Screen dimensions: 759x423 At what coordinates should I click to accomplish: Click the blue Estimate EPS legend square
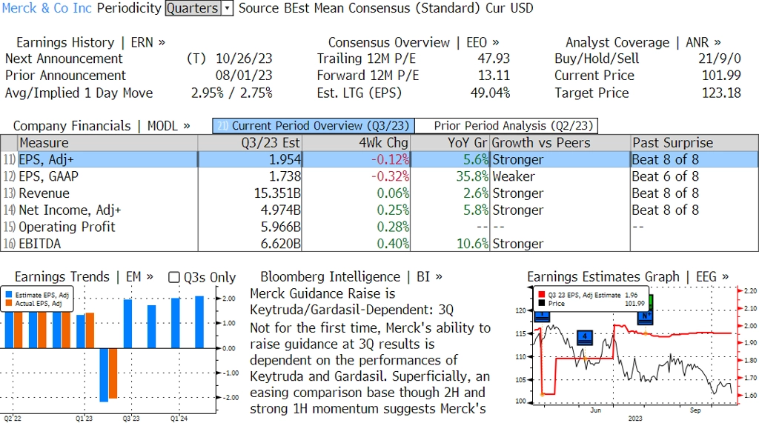(x=9, y=295)
